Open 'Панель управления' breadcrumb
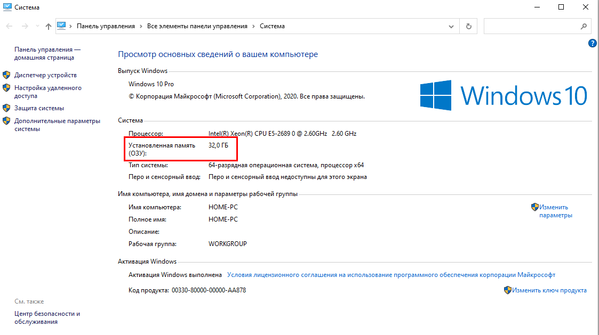Image resolution: width=599 pixels, height=335 pixels. 106,26
